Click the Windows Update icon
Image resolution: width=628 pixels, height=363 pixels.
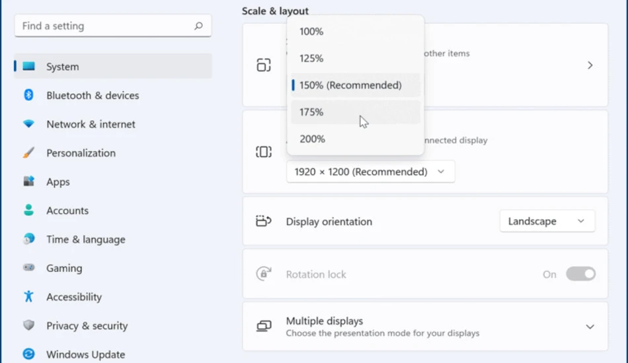(x=28, y=354)
